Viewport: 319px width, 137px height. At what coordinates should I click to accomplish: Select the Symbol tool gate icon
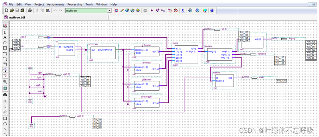5,43
